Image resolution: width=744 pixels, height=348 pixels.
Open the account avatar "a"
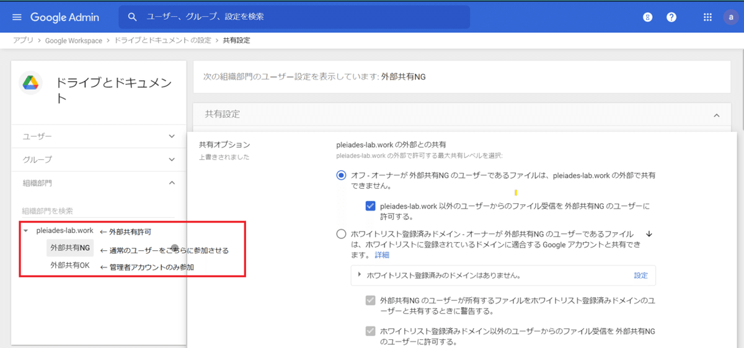(731, 17)
